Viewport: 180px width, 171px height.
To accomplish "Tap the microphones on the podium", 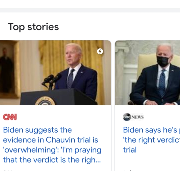I will [51, 79].
